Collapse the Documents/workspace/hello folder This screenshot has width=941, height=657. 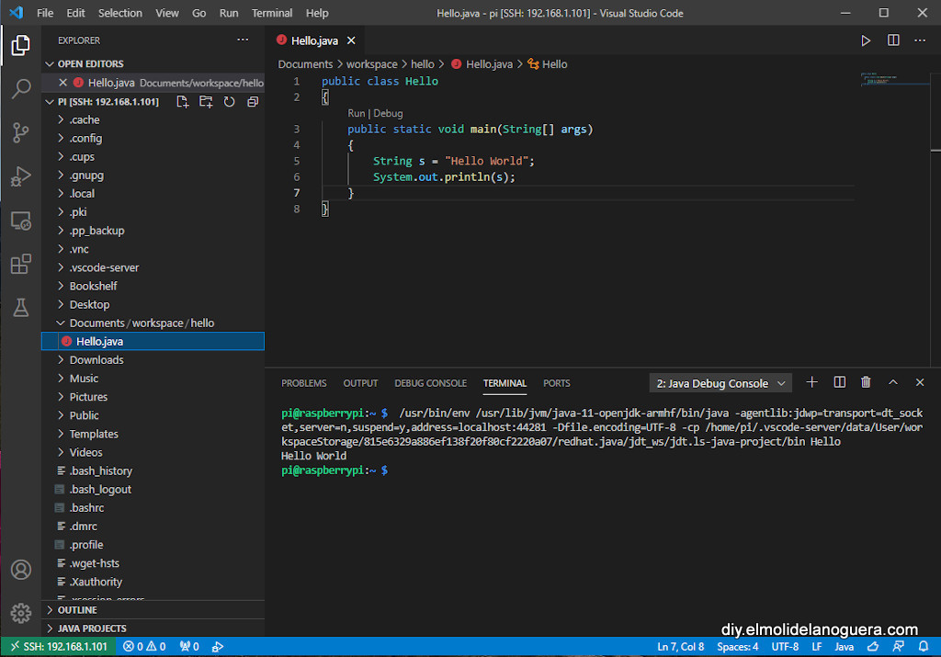pos(142,323)
